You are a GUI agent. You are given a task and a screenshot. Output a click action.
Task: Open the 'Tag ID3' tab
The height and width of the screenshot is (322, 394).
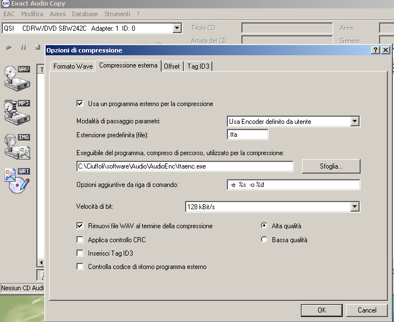point(199,66)
